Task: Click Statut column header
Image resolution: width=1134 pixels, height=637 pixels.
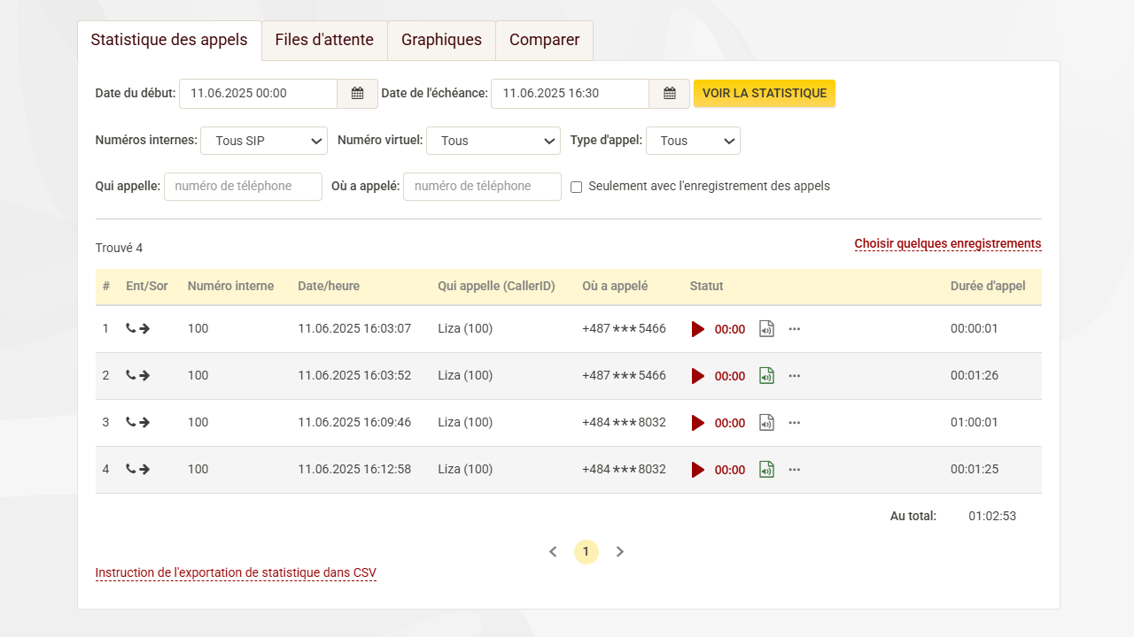Action: click(706, 286)
